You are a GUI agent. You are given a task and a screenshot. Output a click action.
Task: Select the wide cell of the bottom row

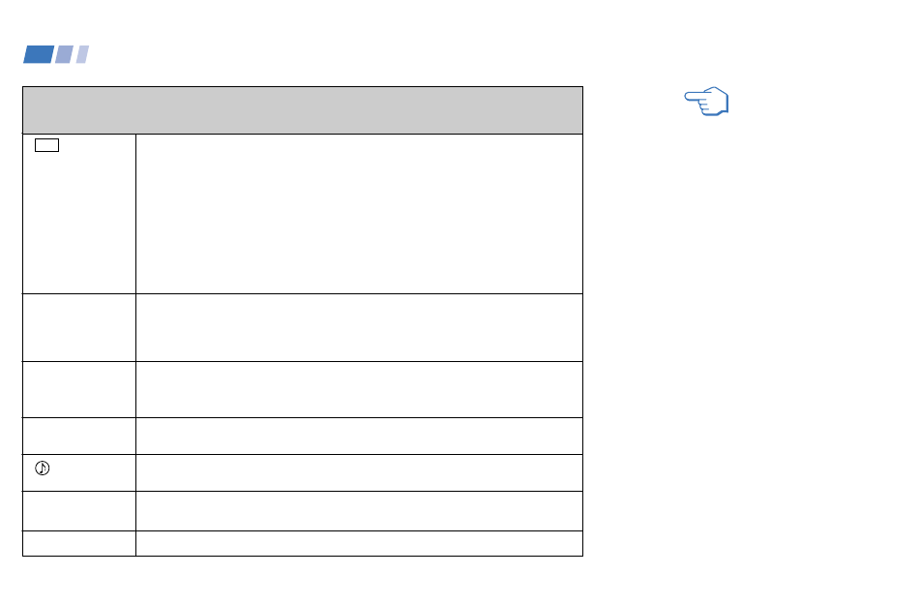pyautogui.click(x=359, y=543)
